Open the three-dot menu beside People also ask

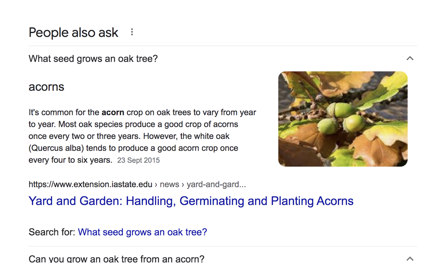point(132,32)
